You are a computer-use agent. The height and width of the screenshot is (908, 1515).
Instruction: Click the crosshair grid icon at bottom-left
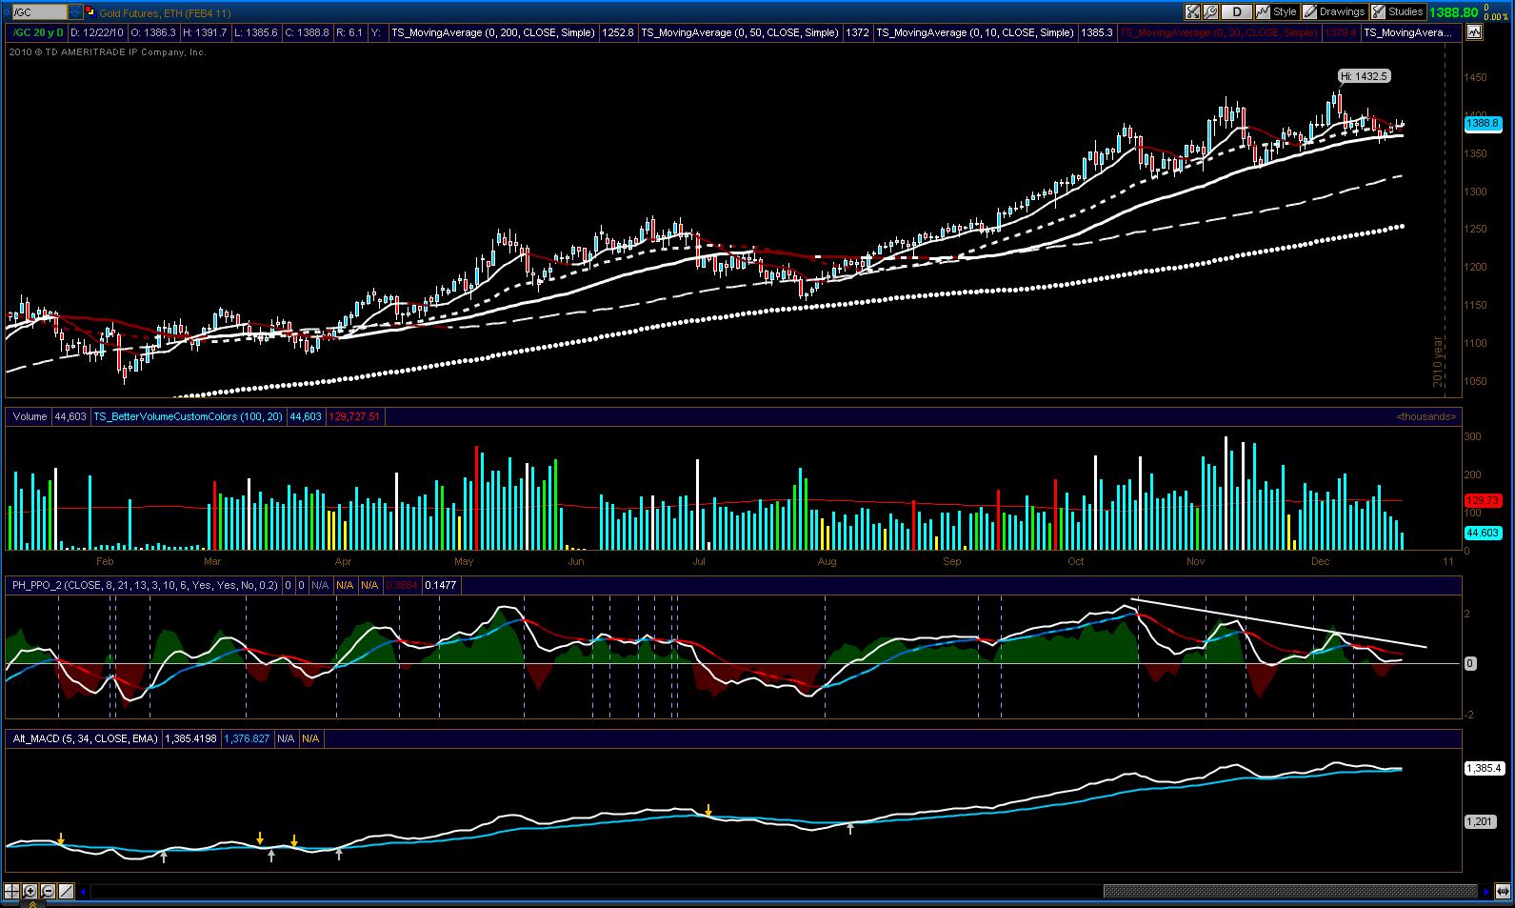(x=12, y=892)
